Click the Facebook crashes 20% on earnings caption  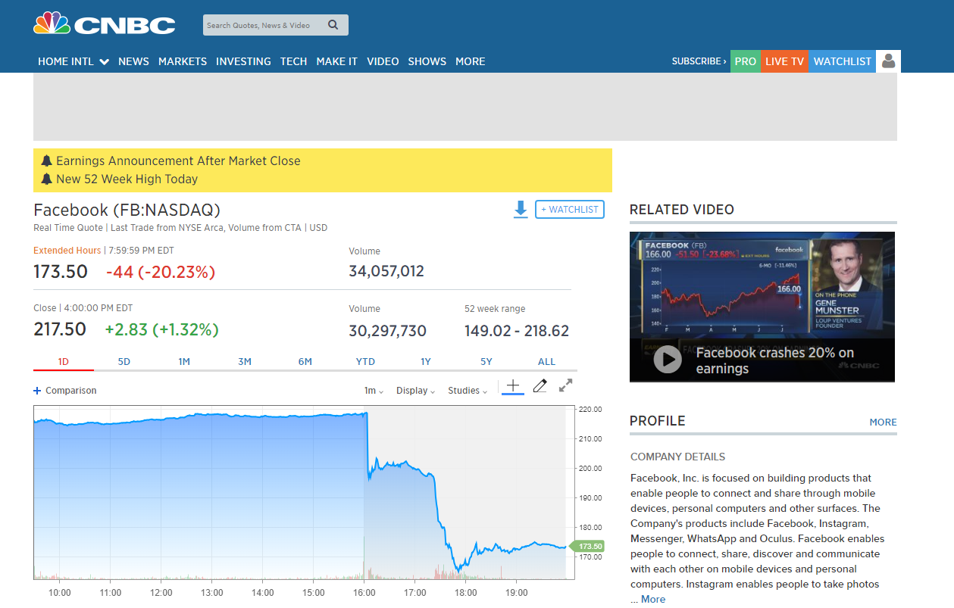coord(774,360)
